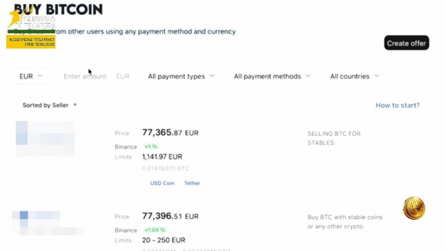
Task: Expand the All payment methods dropdown
Action: click(x=272, y=76)
